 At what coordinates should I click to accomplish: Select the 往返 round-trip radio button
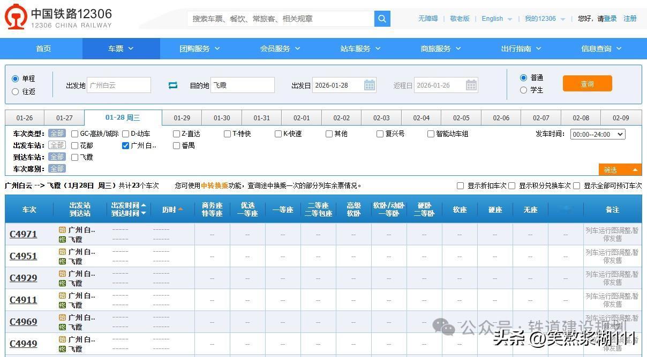[x=15, y=91]
